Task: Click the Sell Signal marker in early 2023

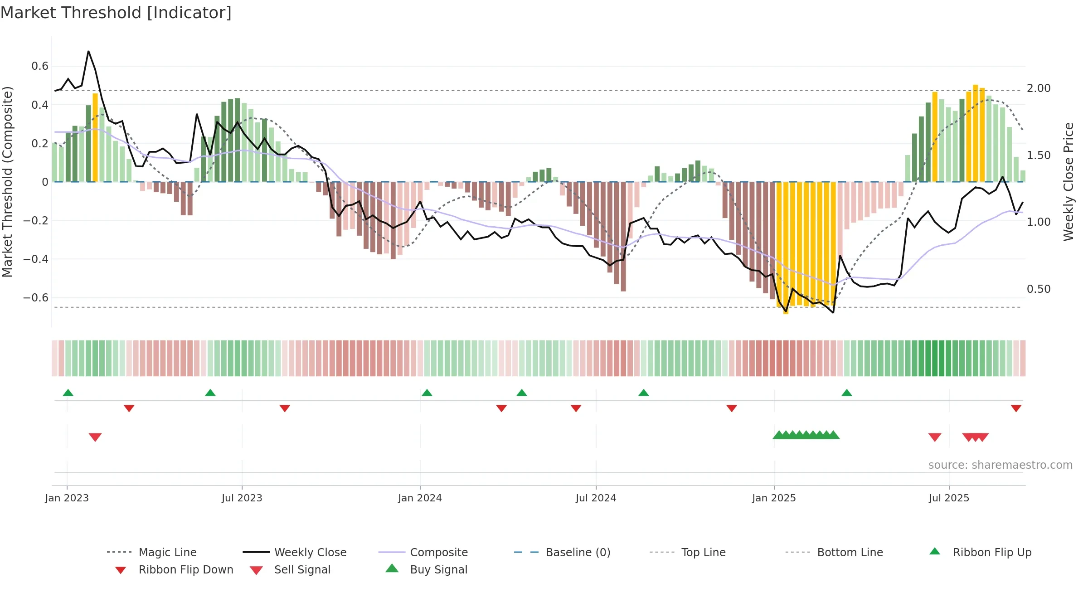Action: click(95, 437)
